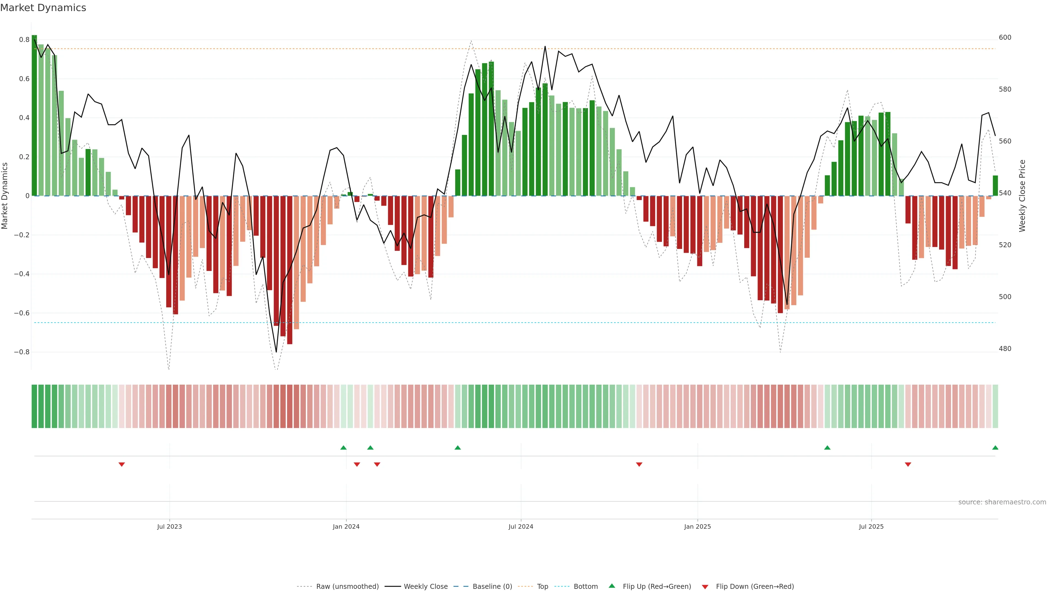Image resolution: width=1060 pixels, height=596 pixels.
Task: Toggle the Top legend entry
Action: 542,587
